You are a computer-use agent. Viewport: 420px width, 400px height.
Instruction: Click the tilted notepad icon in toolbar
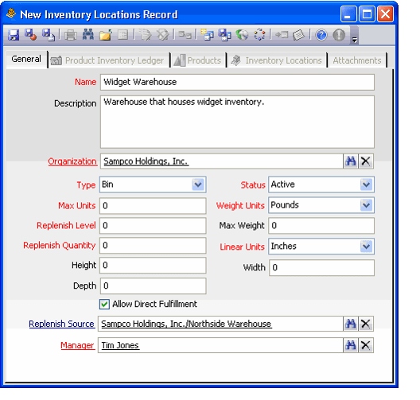click(298, 35)
